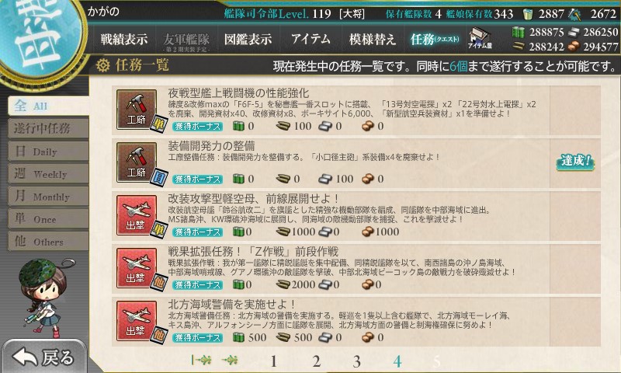
Task: Click the chibi ship girl mascot
Action: [45, 298]
